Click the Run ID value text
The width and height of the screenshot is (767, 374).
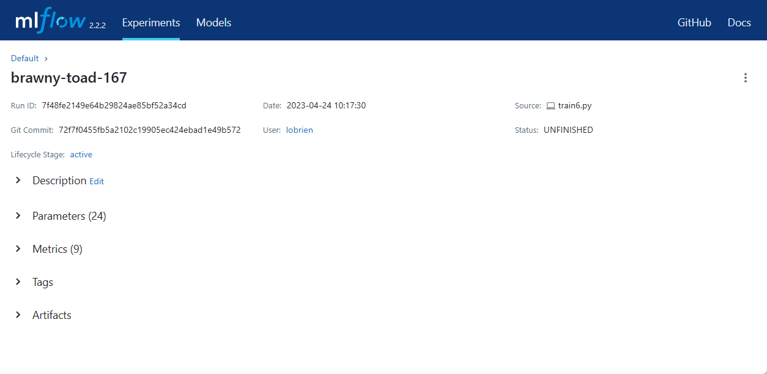pos(114,105)
